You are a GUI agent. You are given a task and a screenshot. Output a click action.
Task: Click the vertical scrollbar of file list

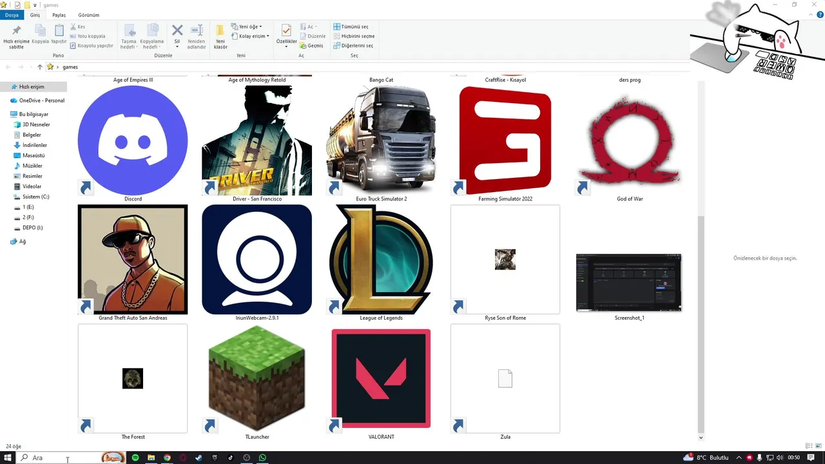(x=701, y=324)
